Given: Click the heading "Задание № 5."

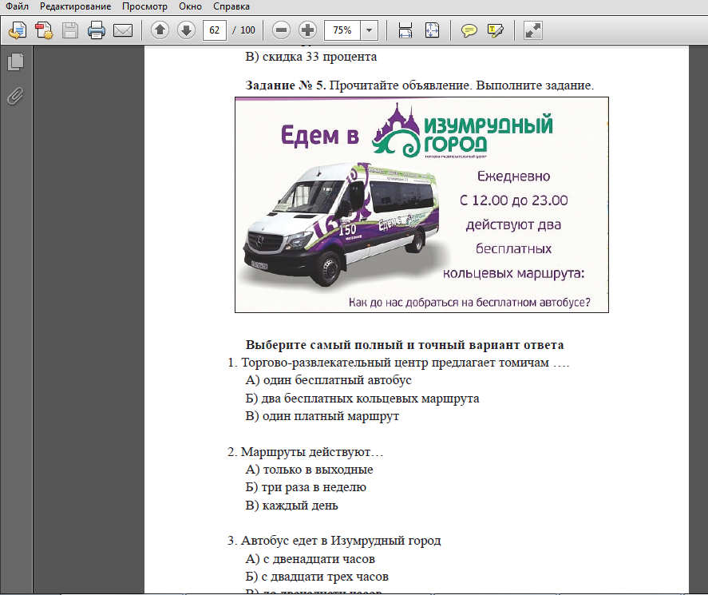Looking at the screenshot, I should 286,85.
